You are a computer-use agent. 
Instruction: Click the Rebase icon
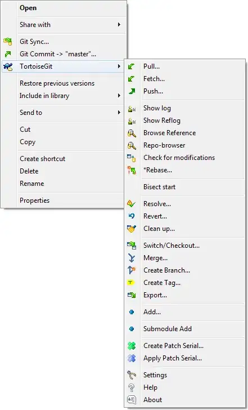pyautogui.click(x=132, y=170)
